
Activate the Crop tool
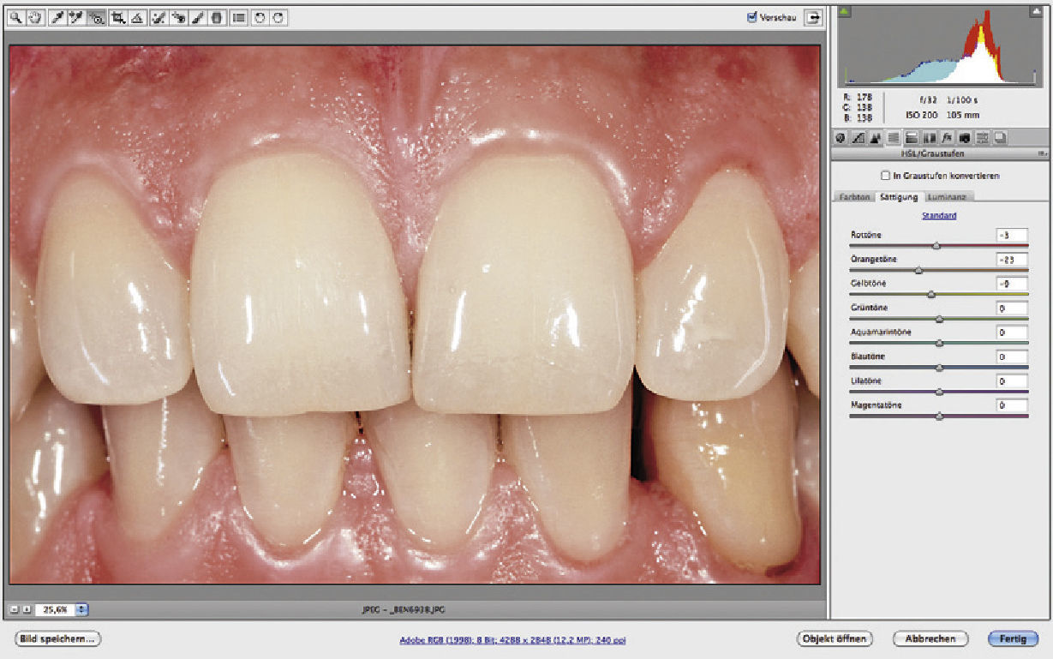click(117, 17)
